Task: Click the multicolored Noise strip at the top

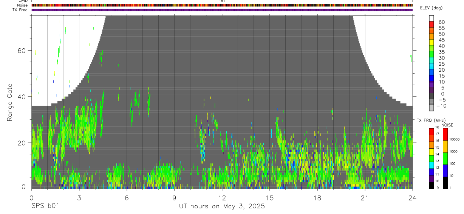Action: pyautogui.click(x=222, y=5)
